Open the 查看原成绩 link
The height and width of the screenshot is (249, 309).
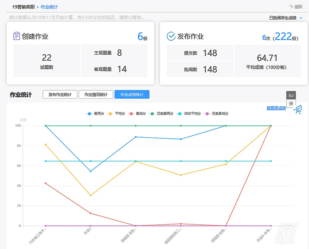(276, 108)
